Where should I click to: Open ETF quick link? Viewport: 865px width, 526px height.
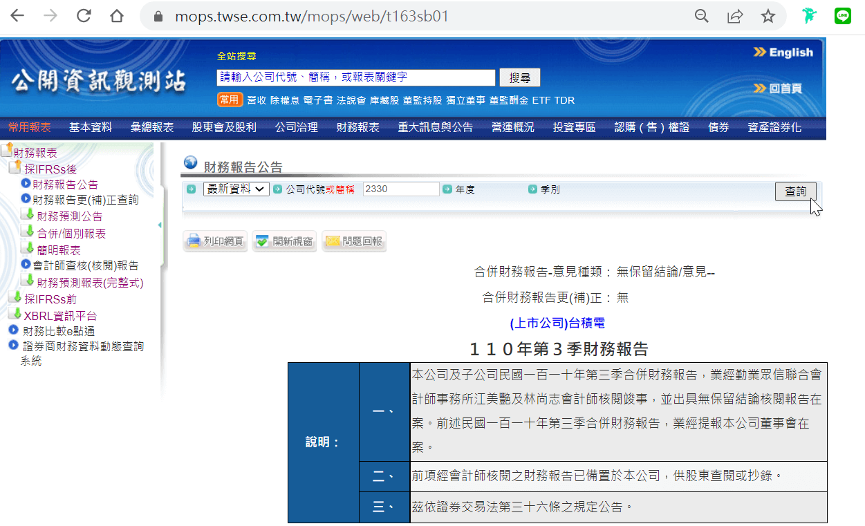pos(541,100)
